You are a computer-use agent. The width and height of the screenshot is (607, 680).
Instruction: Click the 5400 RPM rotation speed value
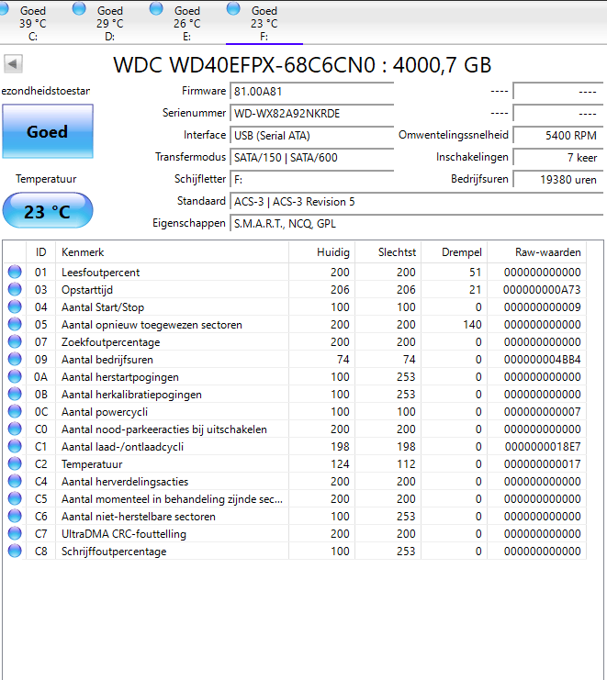pos(558,136)
